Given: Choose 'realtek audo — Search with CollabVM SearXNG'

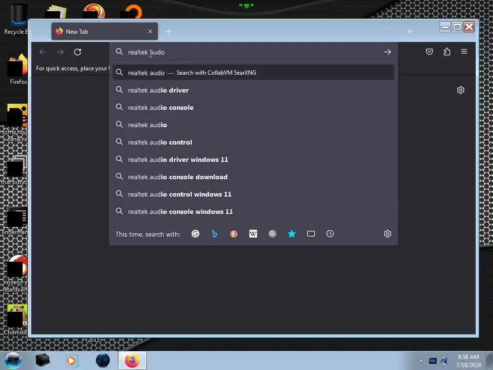Looking at the screenshot, I should 253,73.
